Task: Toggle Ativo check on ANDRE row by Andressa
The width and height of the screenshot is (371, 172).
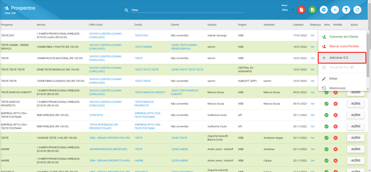Action: (326, 149)
